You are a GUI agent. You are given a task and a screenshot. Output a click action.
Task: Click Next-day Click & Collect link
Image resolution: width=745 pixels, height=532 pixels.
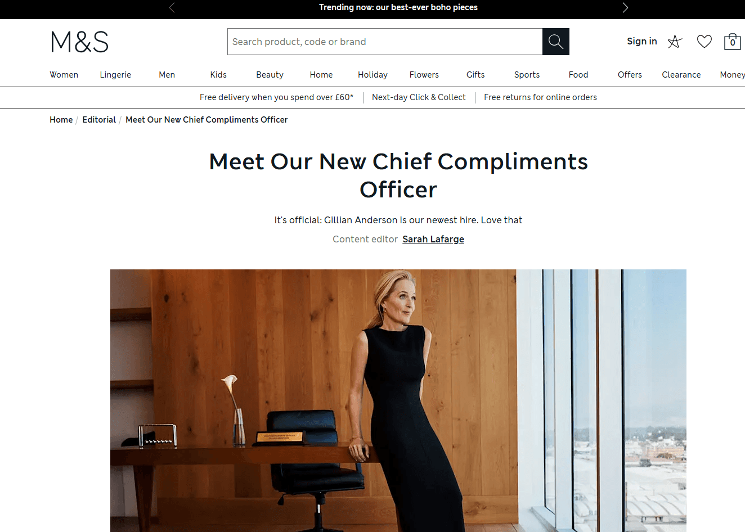click(x=419, y=97)
